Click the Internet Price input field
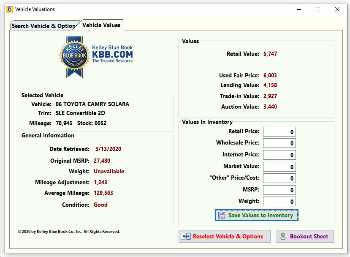This screenshot has height=257, width=350. click(x=279, y=155)
